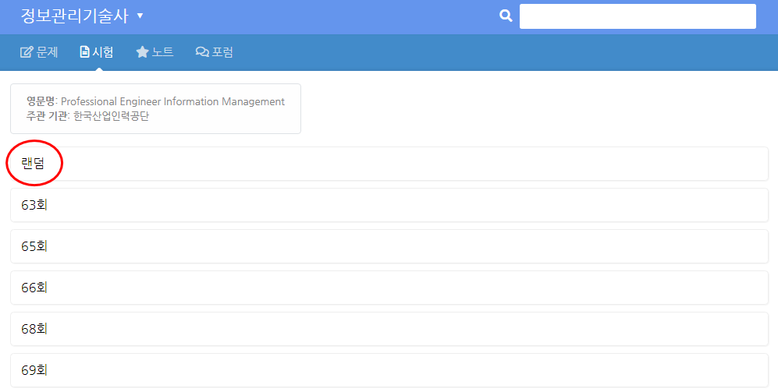Focus the search input field
Screen dimensions: 778x392
pyautogui.click(x=638, y=16)
